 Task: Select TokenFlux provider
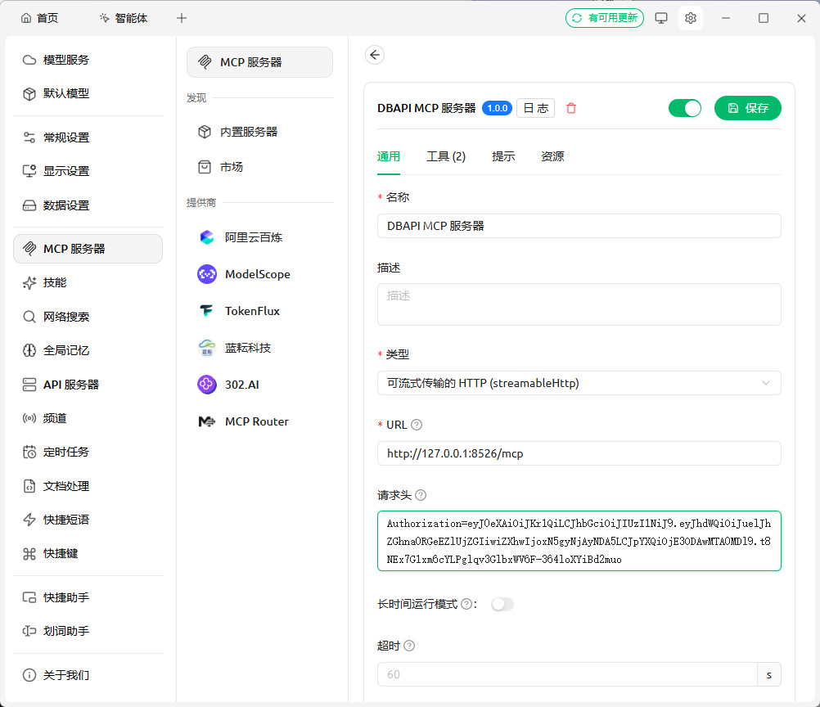tap(260, 311)
